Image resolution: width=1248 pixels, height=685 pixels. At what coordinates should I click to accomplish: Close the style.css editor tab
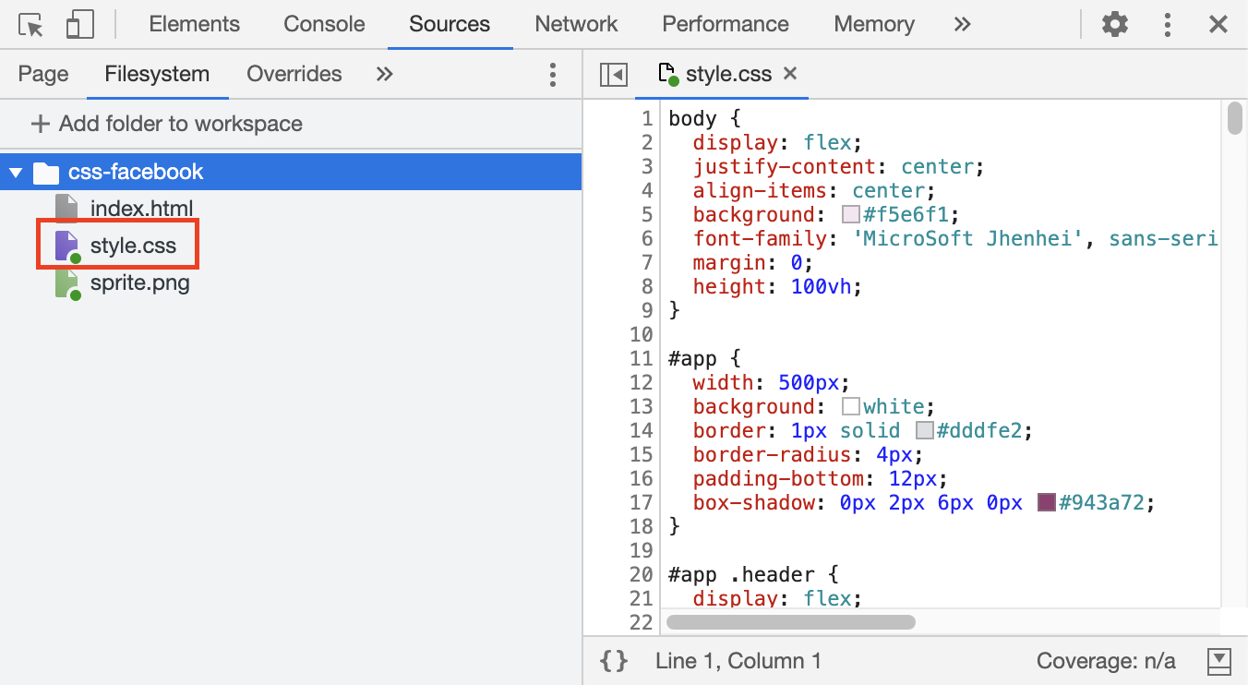(x=789, y=73)
